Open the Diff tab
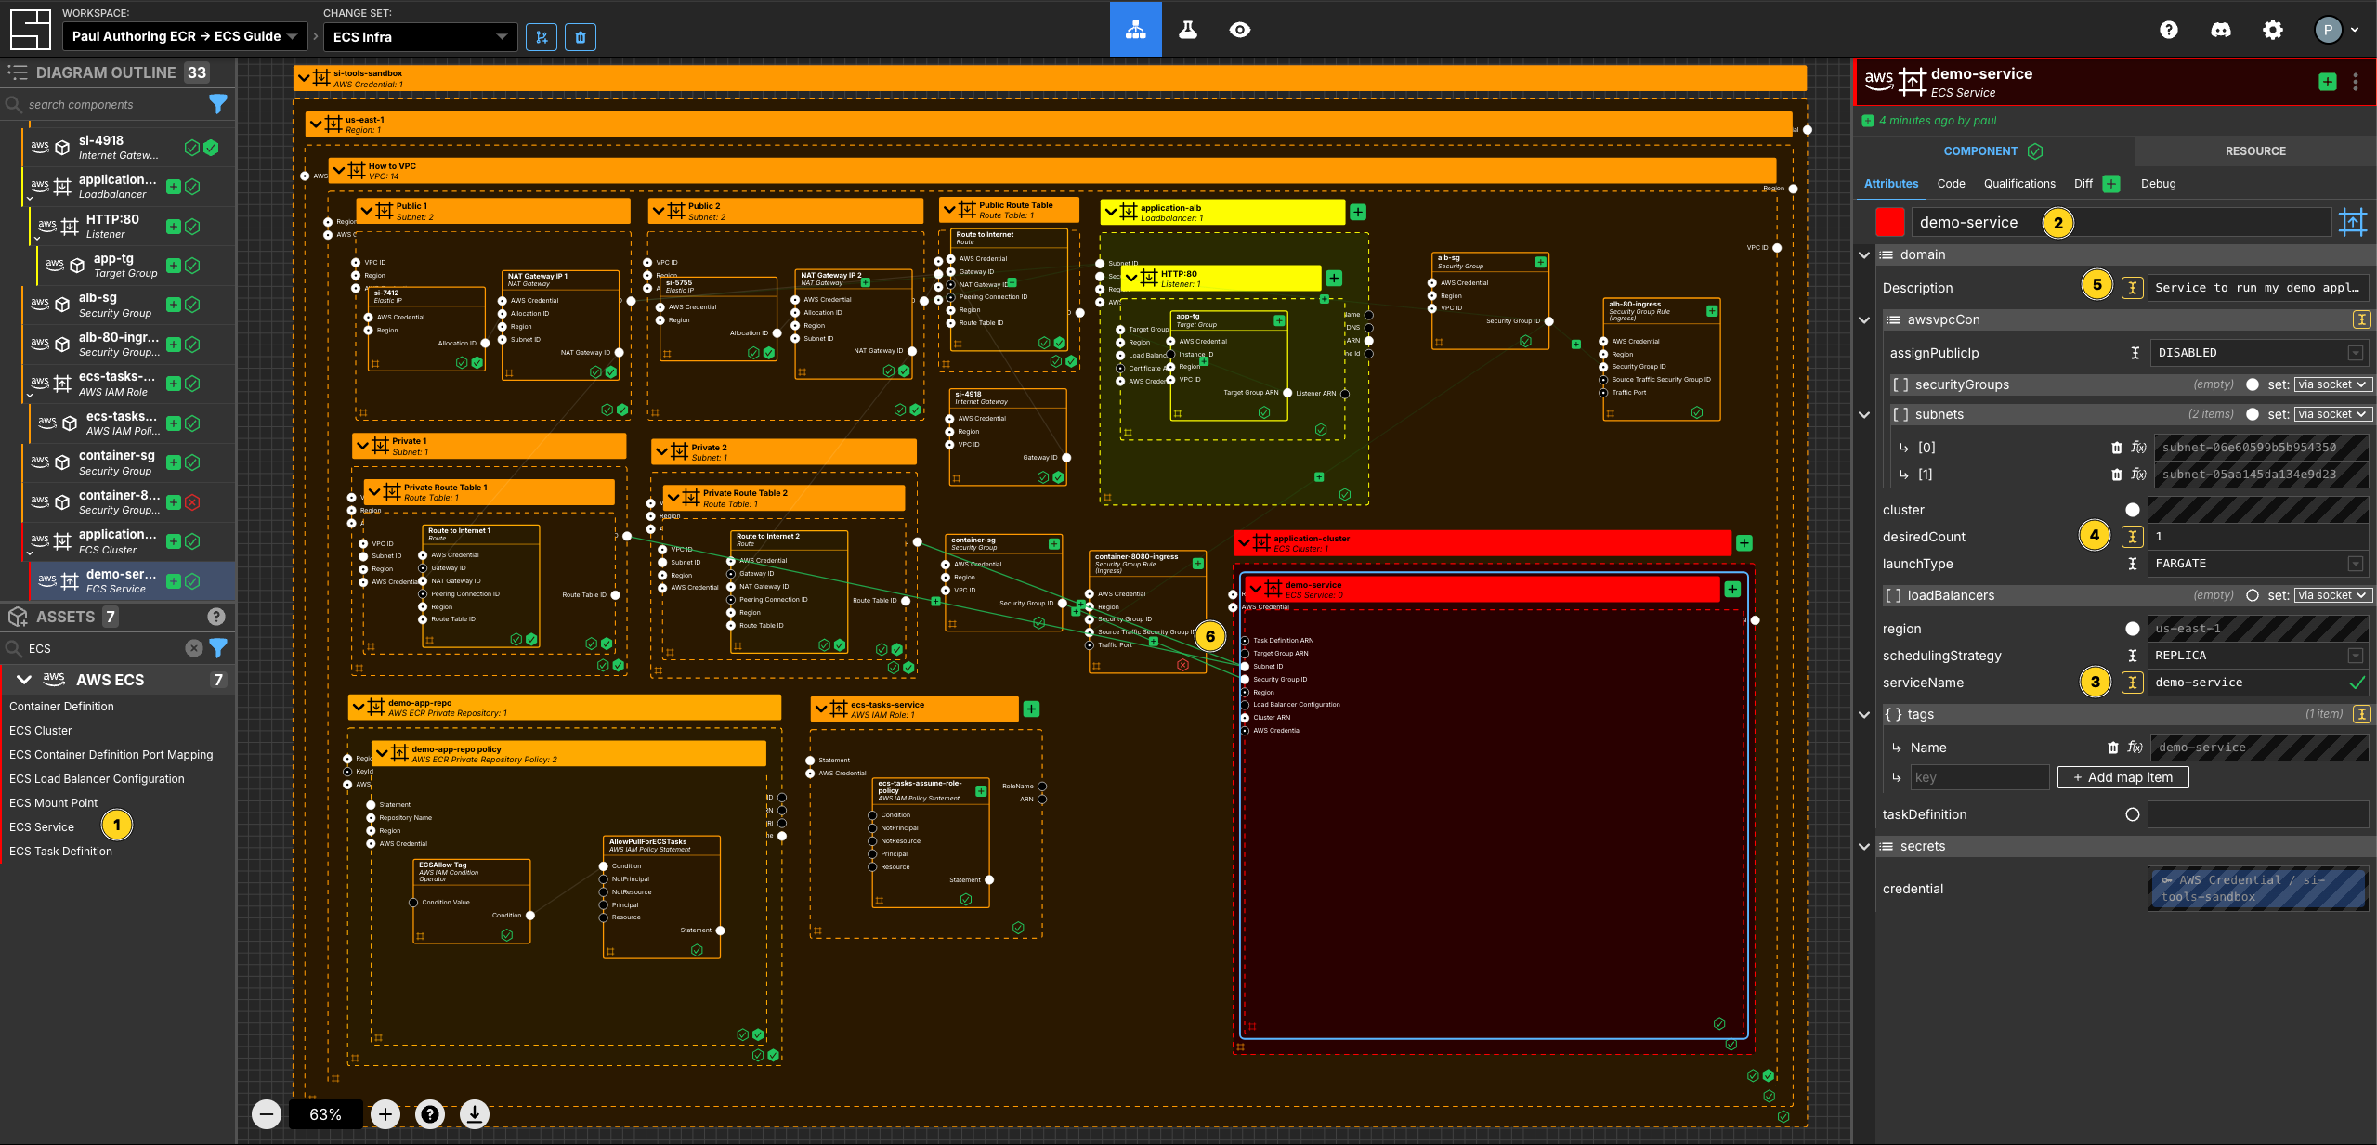This screenshot has width=2377, height=1145. pos(2083,184)
